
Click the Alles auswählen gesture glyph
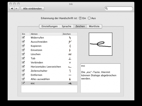pyautogui.click(x=70, y=79)
